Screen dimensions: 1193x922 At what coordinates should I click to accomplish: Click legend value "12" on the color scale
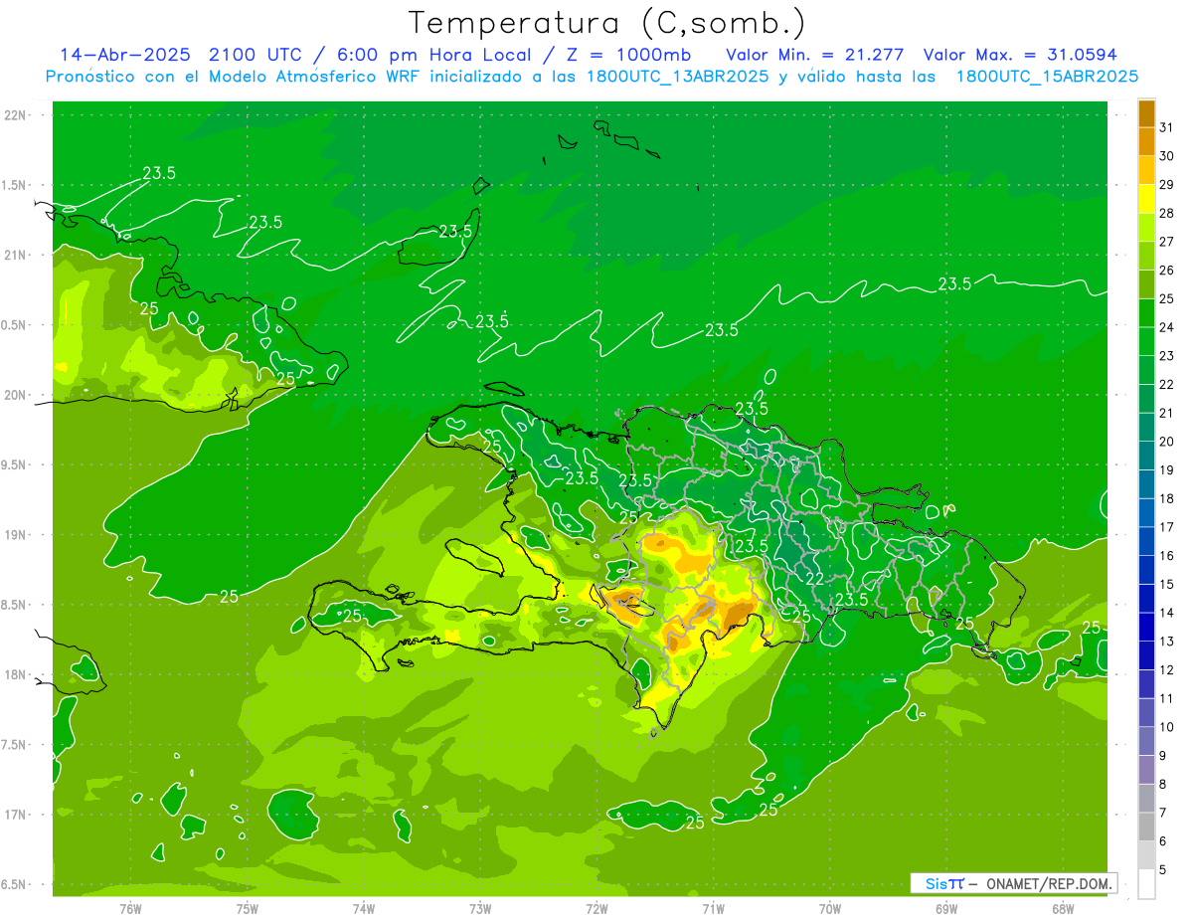[1167, 670]
